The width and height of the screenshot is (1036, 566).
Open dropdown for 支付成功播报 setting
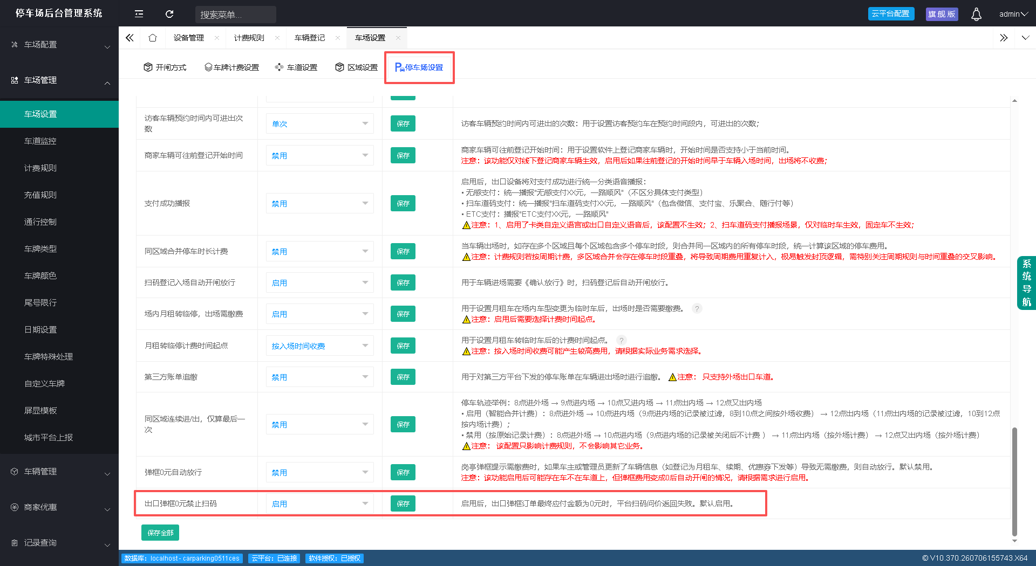point(319,203)
